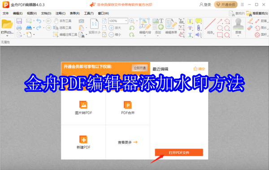The height and width of the screenshot is (170, 269).
Task: Expand the arrow below 打开(O)... folder
Action: [x=7, y=36]
